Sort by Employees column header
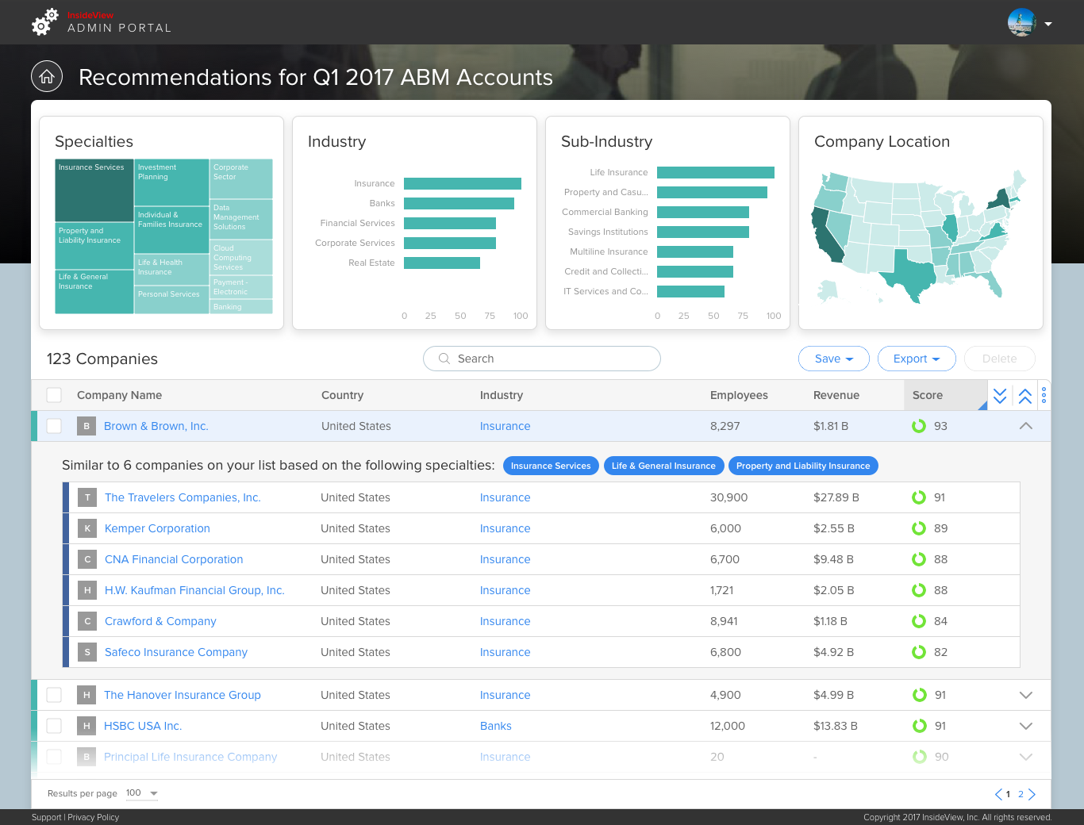 [739, 395]
